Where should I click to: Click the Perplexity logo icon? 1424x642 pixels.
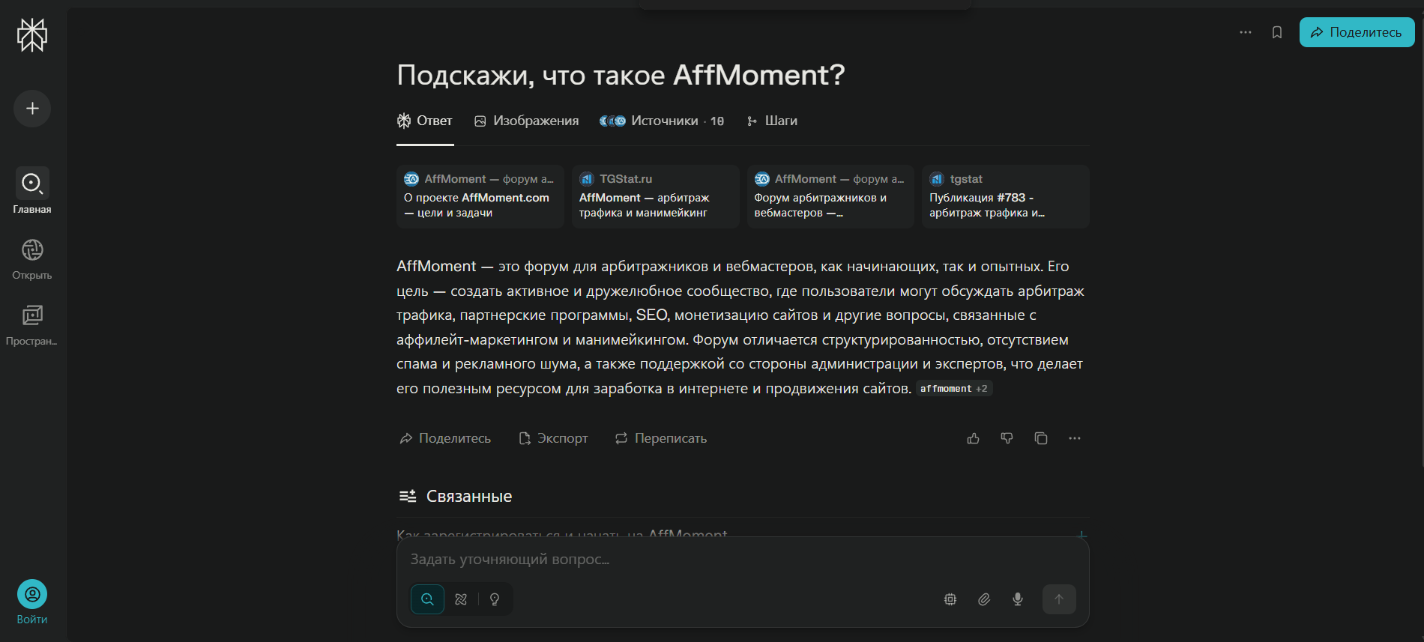click(32, 35)
